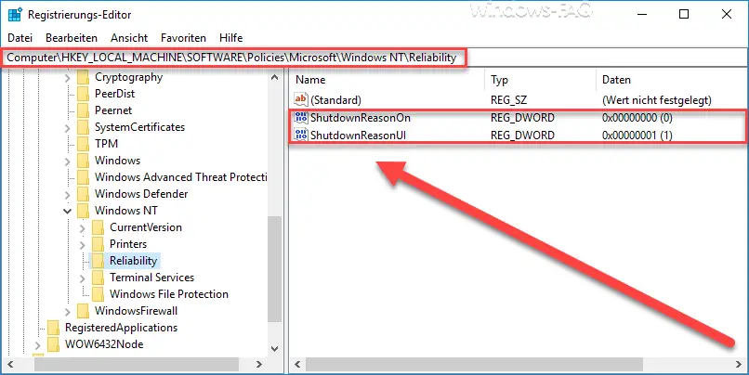Click values pane horizontal scroll left arrow
This screenshot has width=749, height=375.
[297, 365]
